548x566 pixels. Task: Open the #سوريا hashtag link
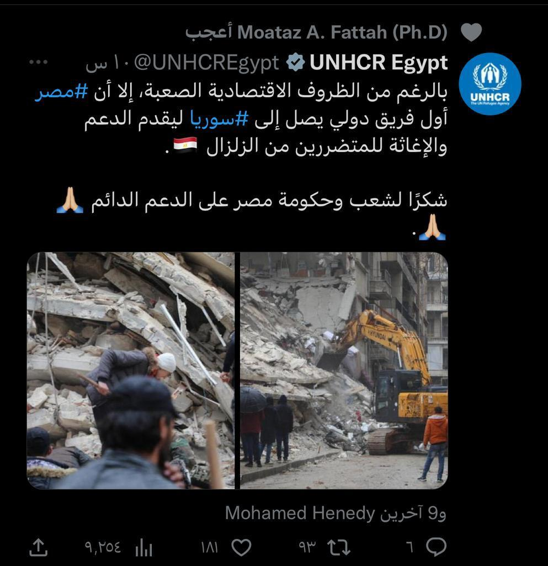tap(219, 119)
